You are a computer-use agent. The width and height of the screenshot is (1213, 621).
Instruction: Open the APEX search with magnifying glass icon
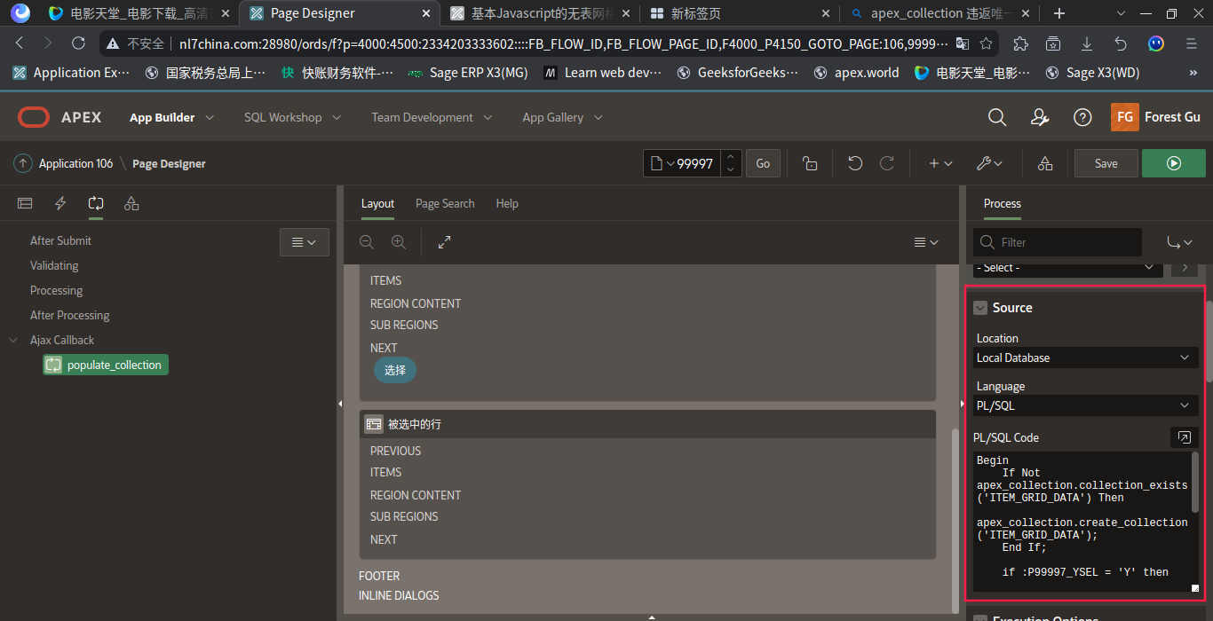pos(996,116)
